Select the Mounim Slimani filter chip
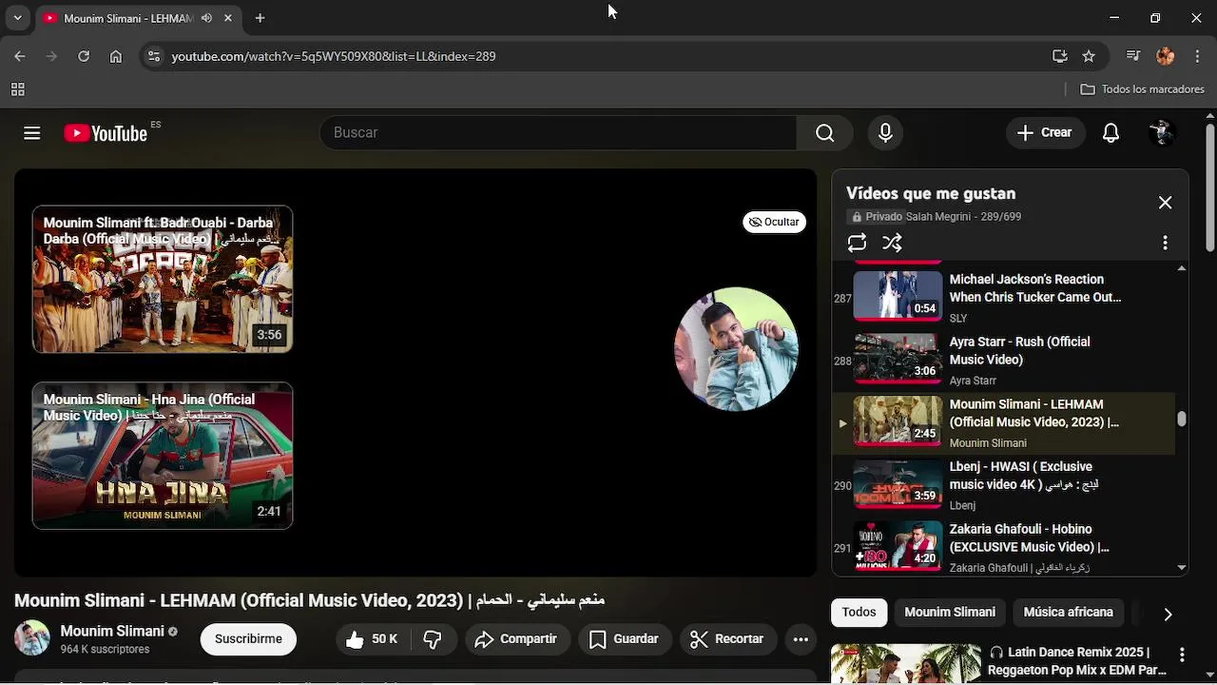This screenshot has width=1217, height=685. click(950, 613)
